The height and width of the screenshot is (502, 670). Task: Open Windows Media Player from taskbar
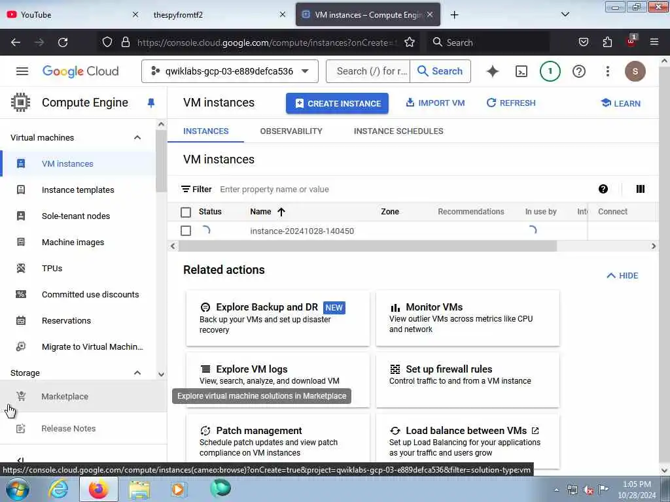coord(178,490)
